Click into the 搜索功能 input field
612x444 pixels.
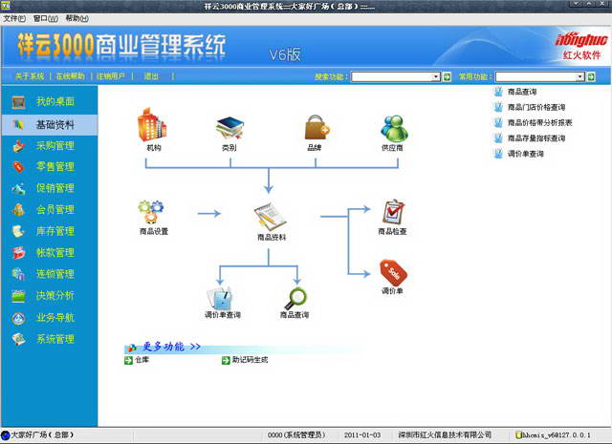(x=391, y=76)
